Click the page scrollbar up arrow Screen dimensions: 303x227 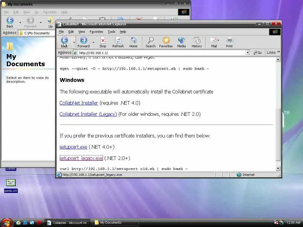coord(278,59)
